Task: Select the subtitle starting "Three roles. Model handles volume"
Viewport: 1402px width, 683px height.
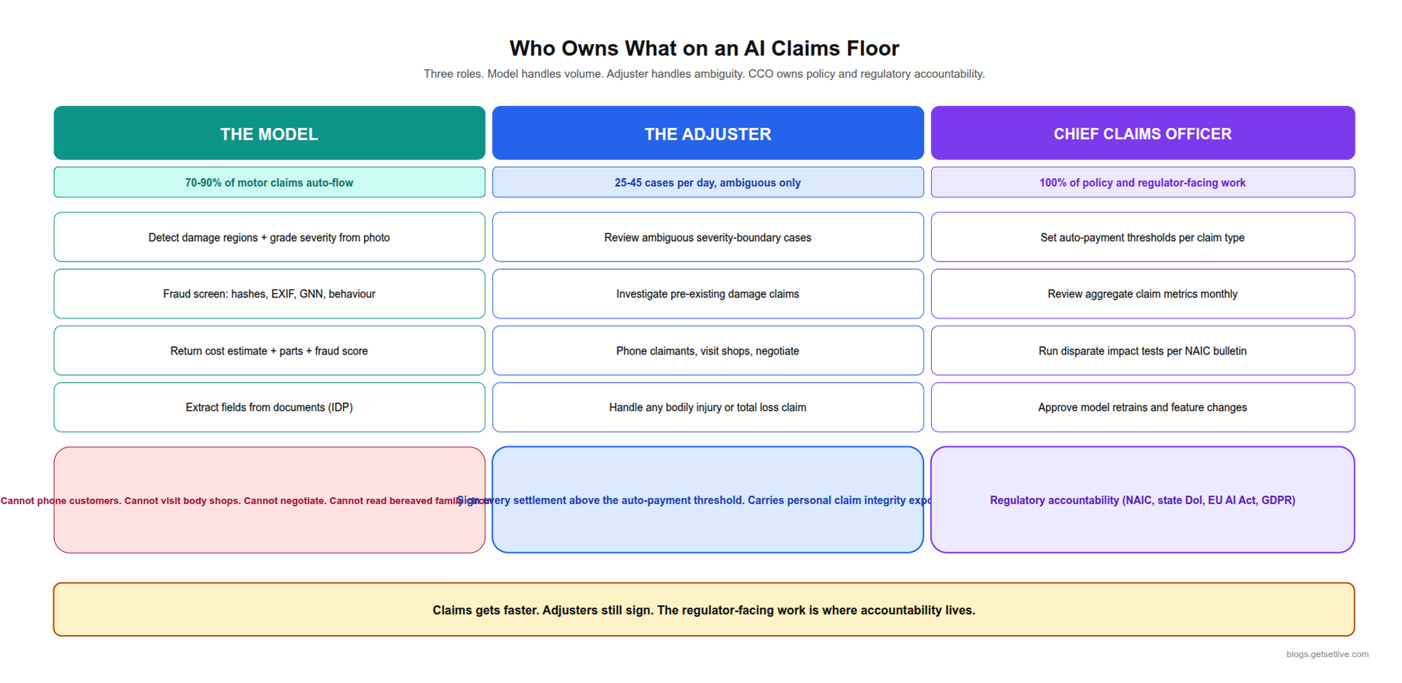Action: (704, 74)
